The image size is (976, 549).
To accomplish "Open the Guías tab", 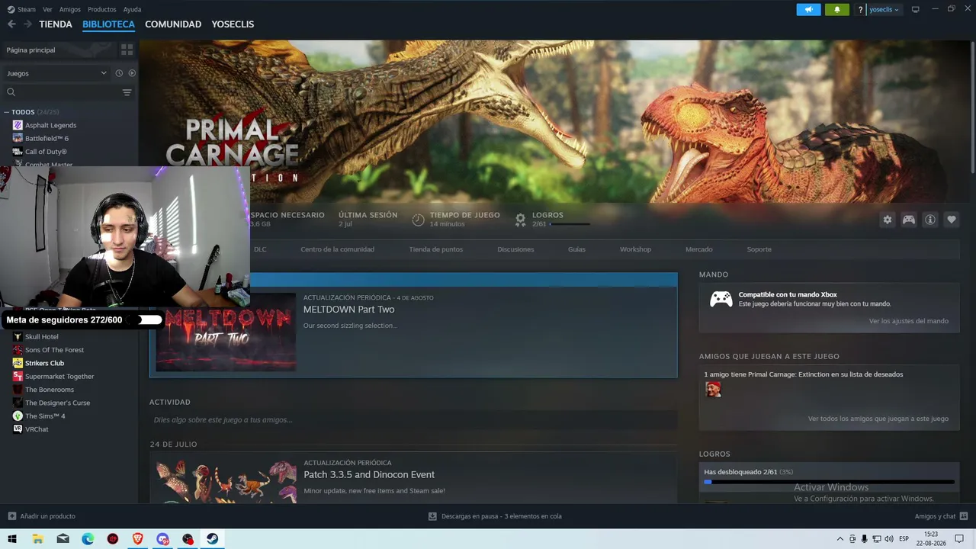I will click(x=576, y=249).
